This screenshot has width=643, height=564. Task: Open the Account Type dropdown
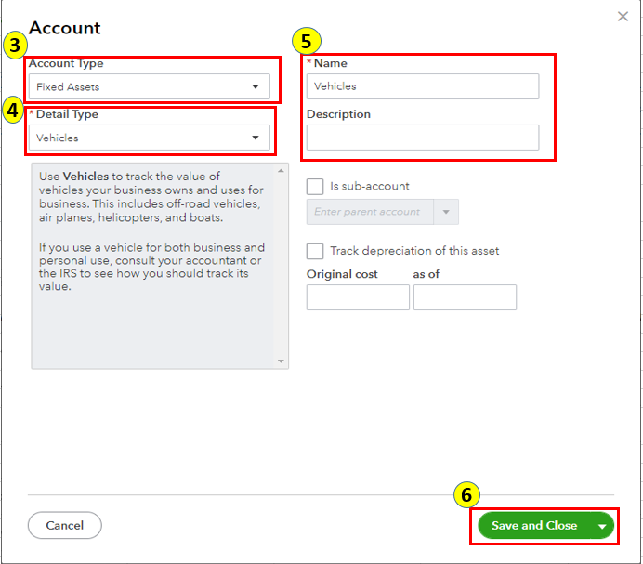click(149, 87)
